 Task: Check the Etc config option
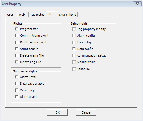point(74,42)
